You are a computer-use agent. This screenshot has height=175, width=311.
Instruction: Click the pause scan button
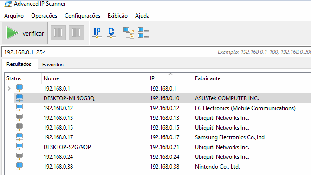(58, 33)
